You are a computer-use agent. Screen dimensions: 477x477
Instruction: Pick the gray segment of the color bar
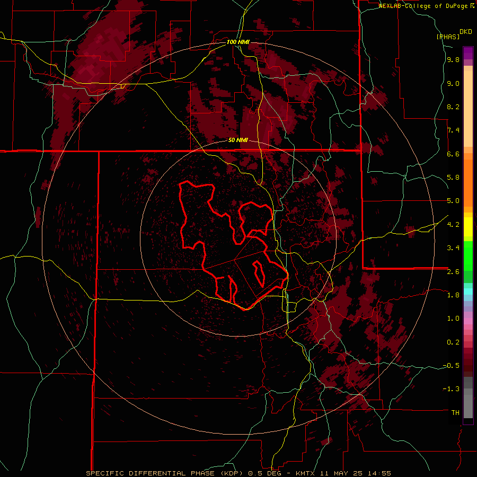point(468,399)
